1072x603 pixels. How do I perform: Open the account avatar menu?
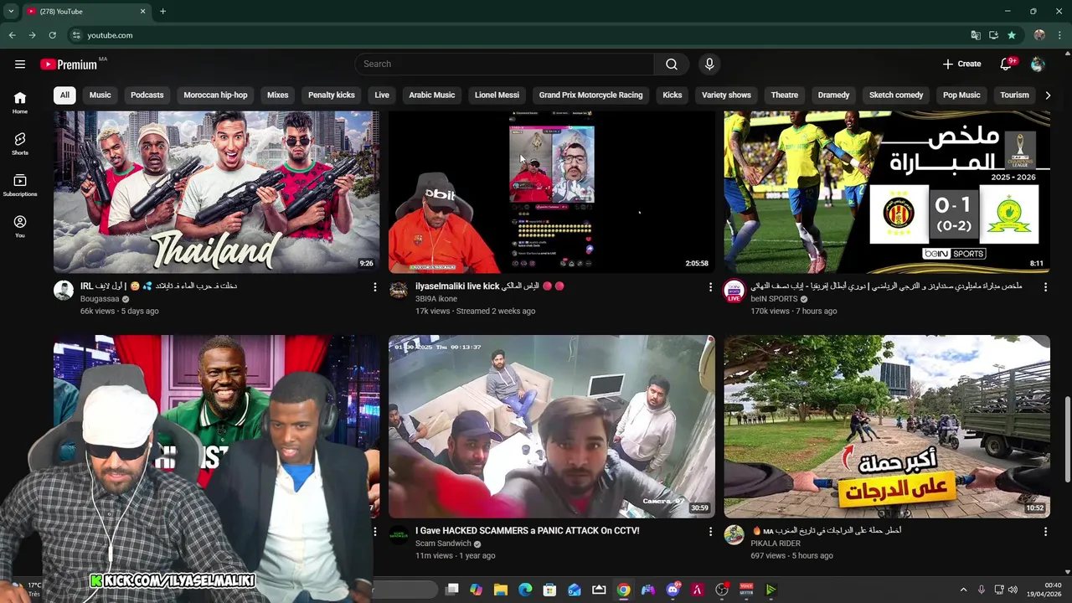tap(1038, 64)
